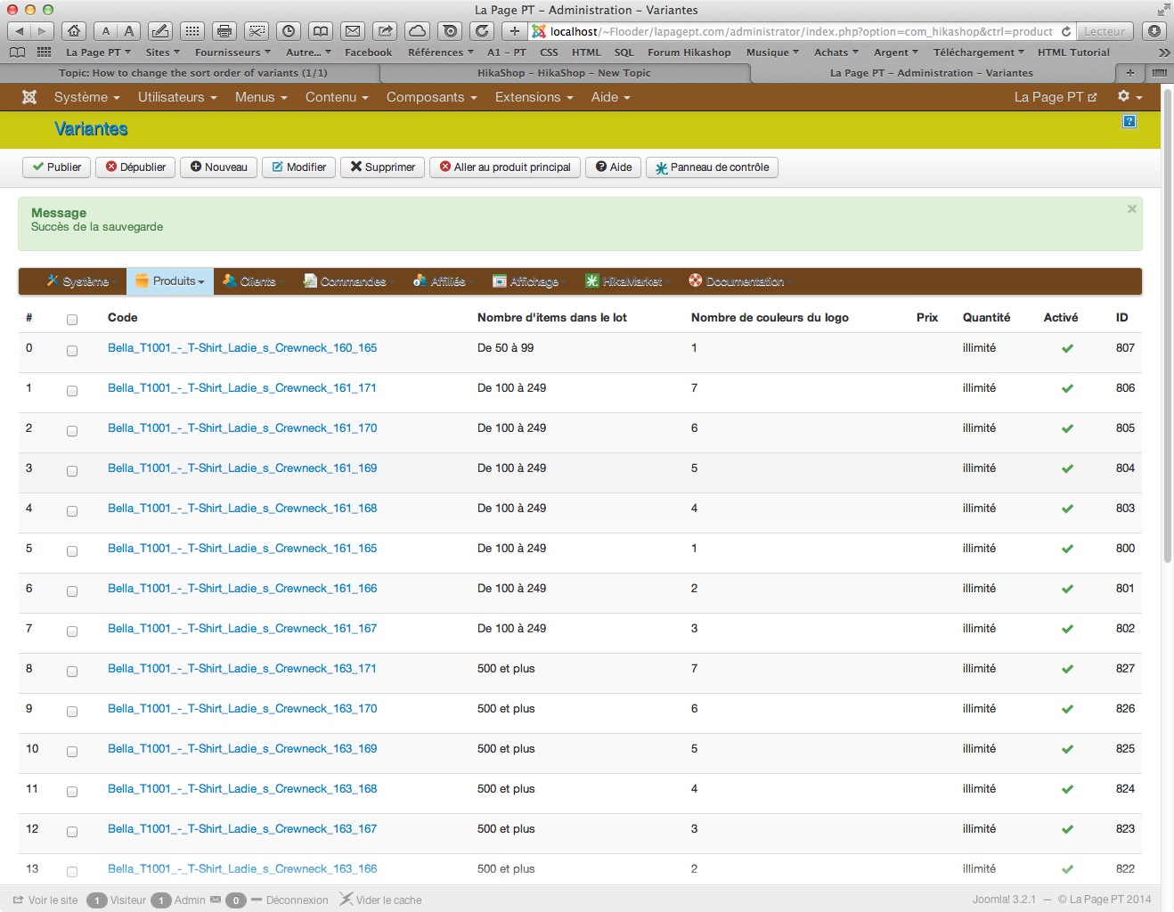The height and width of the screenshot is (912, 1174).
Task: Click the Supprimer button
Action: pos(382,167)
